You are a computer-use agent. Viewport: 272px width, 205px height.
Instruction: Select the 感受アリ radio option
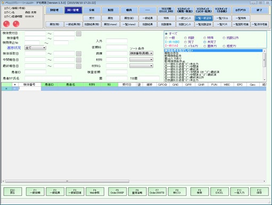[x=224, y=46]
